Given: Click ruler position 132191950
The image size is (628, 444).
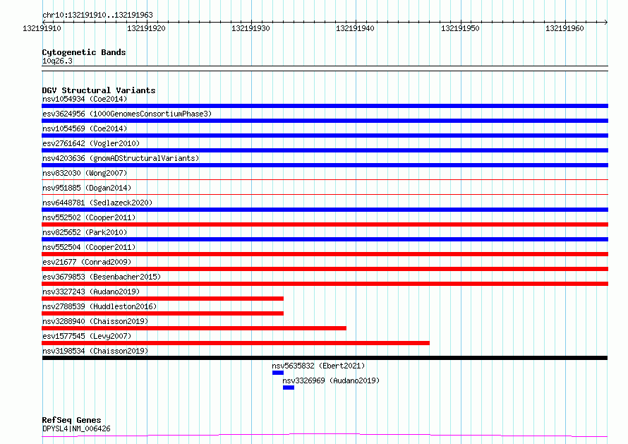Looking at the screenshot, I should (460, 28).
